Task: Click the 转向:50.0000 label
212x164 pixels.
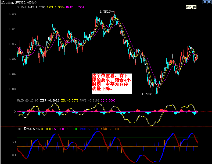Action: pos(89,129)
